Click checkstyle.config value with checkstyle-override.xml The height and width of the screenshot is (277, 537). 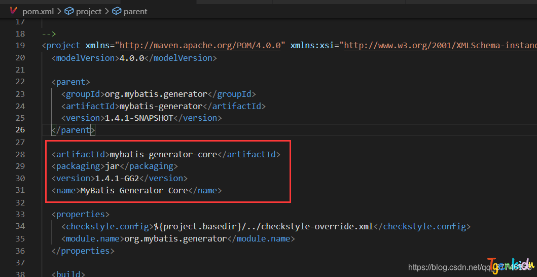tap(263, 227)
